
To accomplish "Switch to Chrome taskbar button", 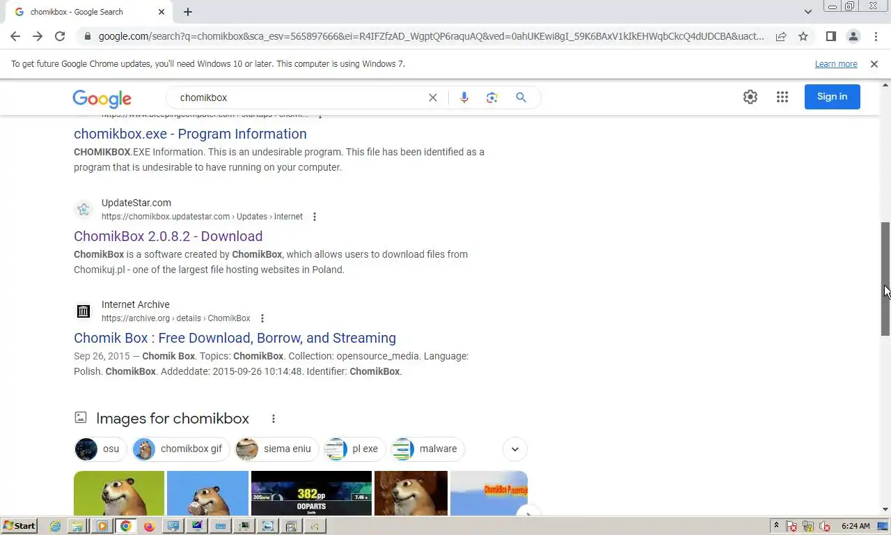I will pos(125,526).
